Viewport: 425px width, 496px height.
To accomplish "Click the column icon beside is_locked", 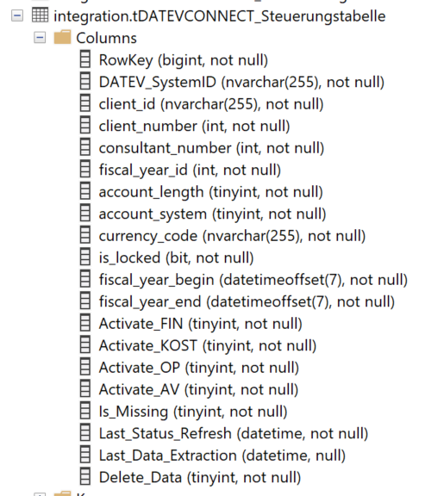I will 84,257.
